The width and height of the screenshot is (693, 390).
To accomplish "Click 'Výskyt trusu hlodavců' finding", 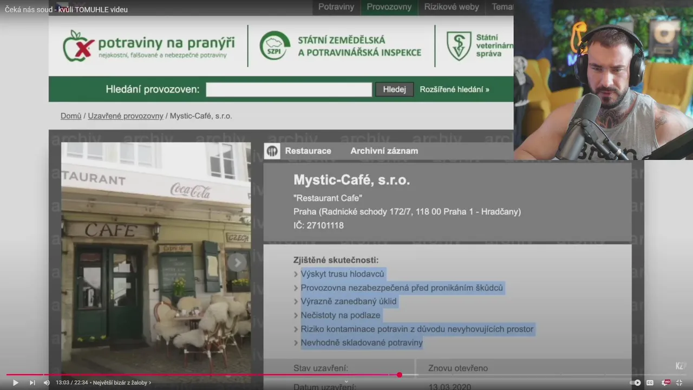I will pyautogui.click(x=342, y=274).
